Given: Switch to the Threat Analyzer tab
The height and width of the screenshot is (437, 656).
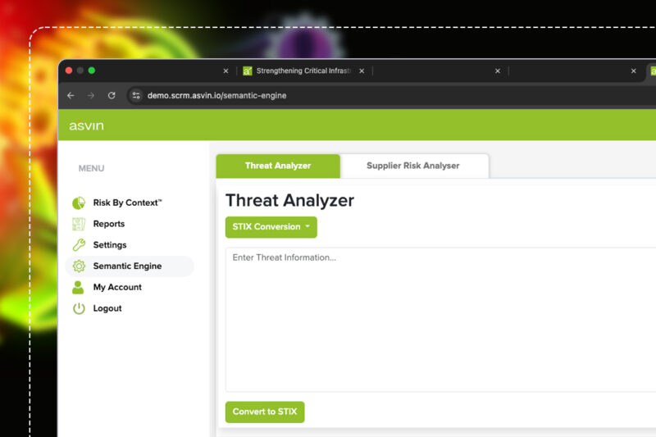Looking at the screenshot, I should click(278, 166).
